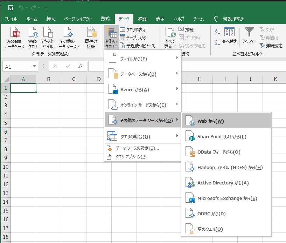Switch to the 数式 ribbon tab
The image size is (286, 243).
105,19
